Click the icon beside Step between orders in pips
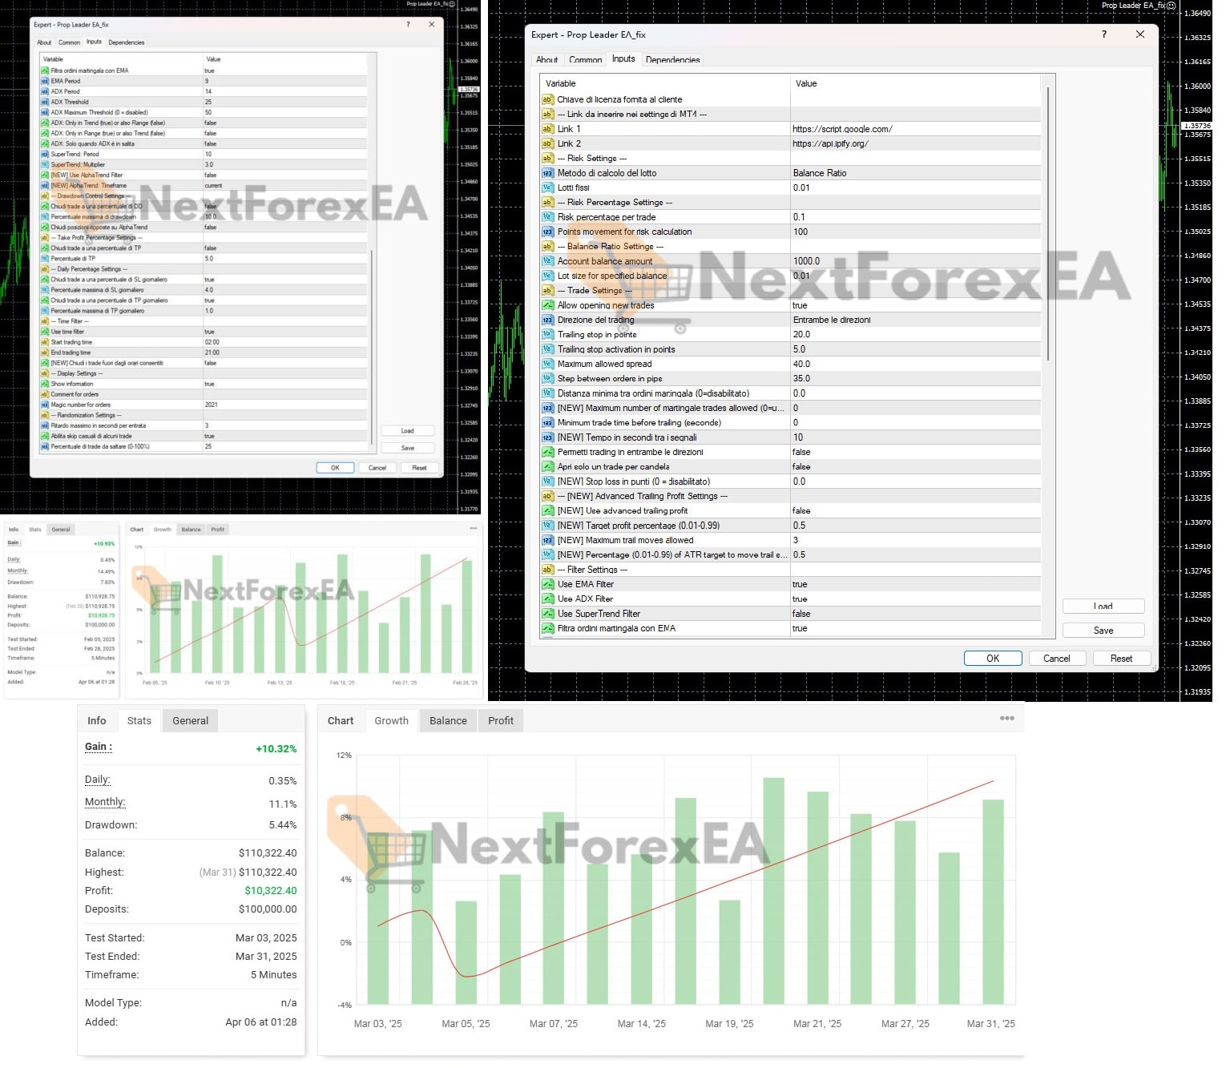The height and width of the screenshot is (1068, 1226). tap(548, 378)
